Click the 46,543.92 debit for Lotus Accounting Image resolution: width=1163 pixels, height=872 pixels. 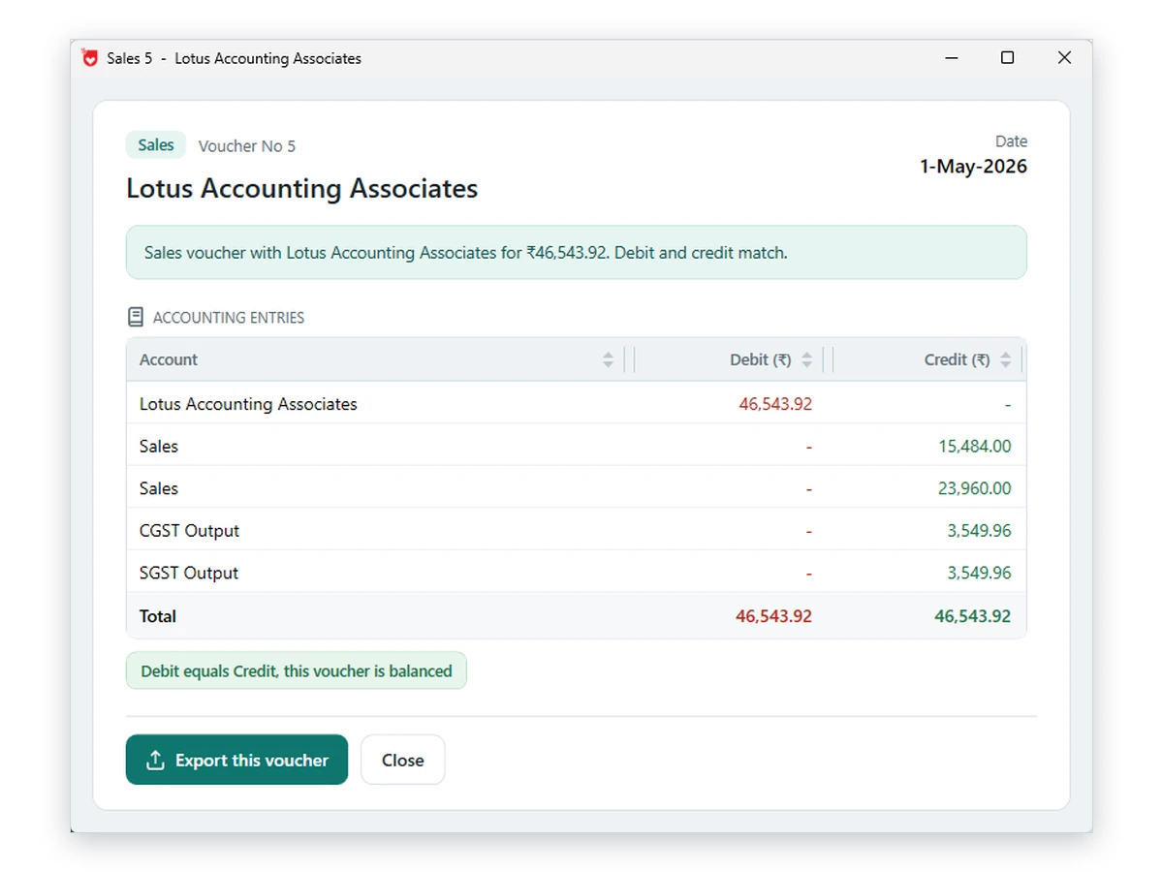(775, 404)
